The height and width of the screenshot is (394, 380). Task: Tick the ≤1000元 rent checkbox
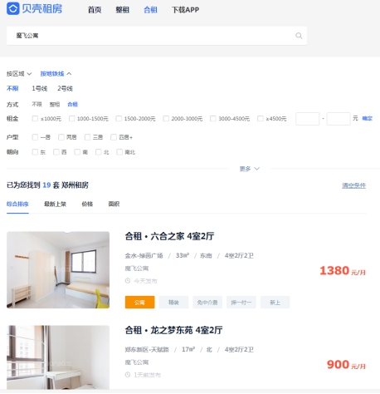[35, 119]
